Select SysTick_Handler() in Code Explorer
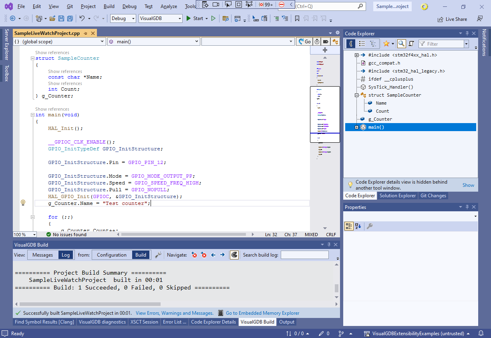Image resolution: width=491 pixels, height=338 pixels. coord(391,87)
